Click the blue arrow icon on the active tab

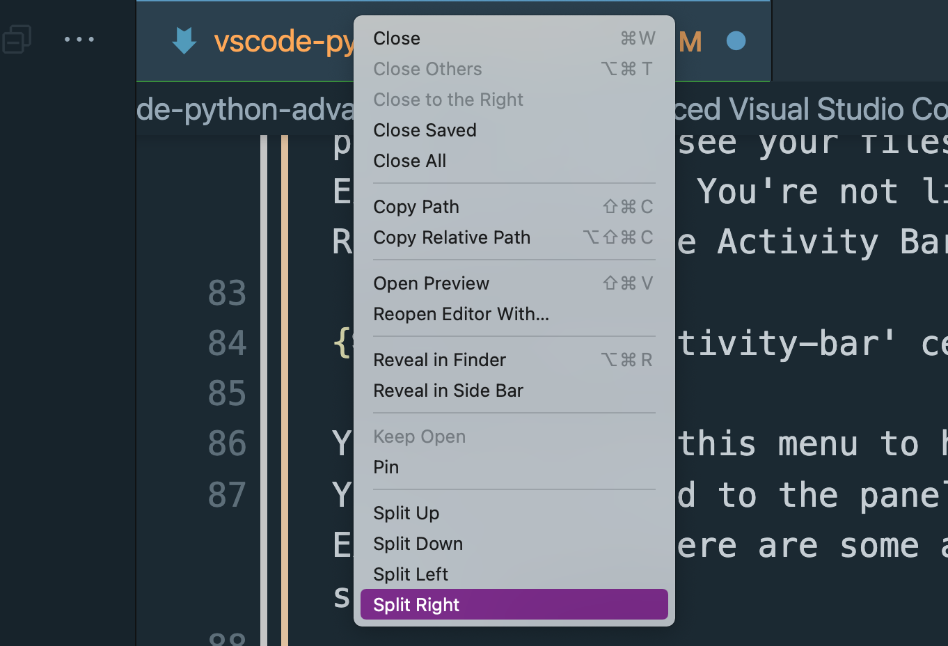[x=184, y=40]
